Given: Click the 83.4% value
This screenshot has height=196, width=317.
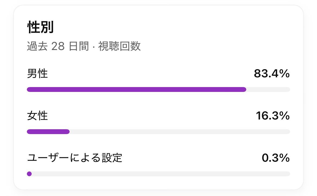Looking at the screenshot, I should (x=272, y=74).
